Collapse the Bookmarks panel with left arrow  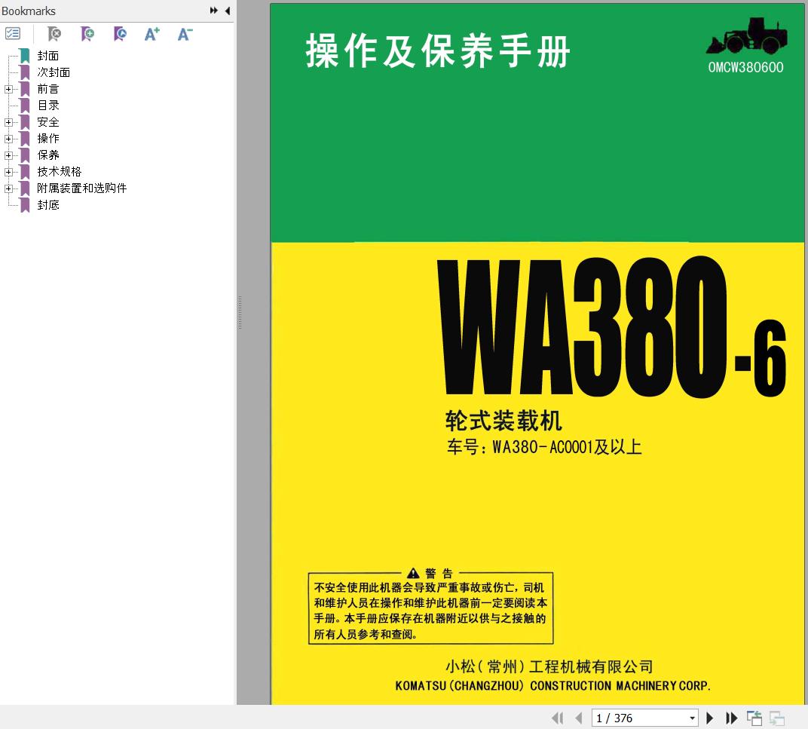(x=228, y=11)
